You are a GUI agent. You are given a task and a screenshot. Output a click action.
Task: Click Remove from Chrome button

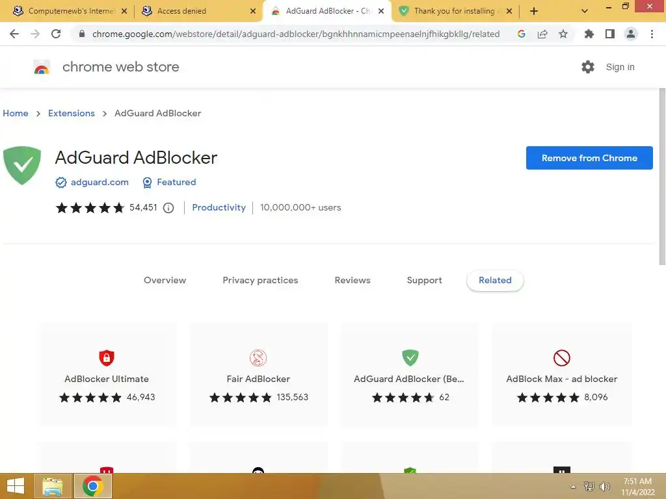589,158
